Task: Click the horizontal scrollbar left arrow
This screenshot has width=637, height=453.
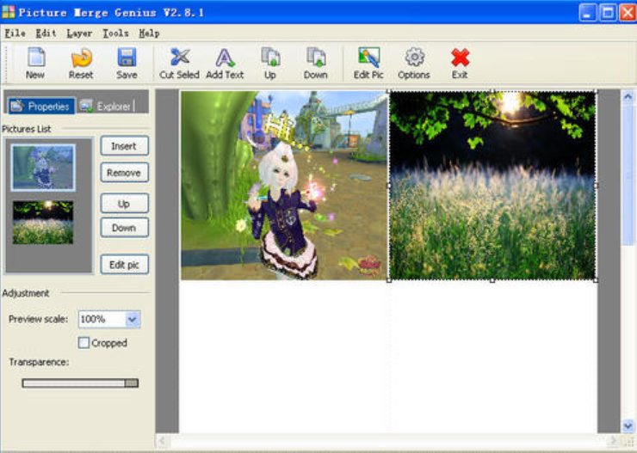Action: pos(162,440)
